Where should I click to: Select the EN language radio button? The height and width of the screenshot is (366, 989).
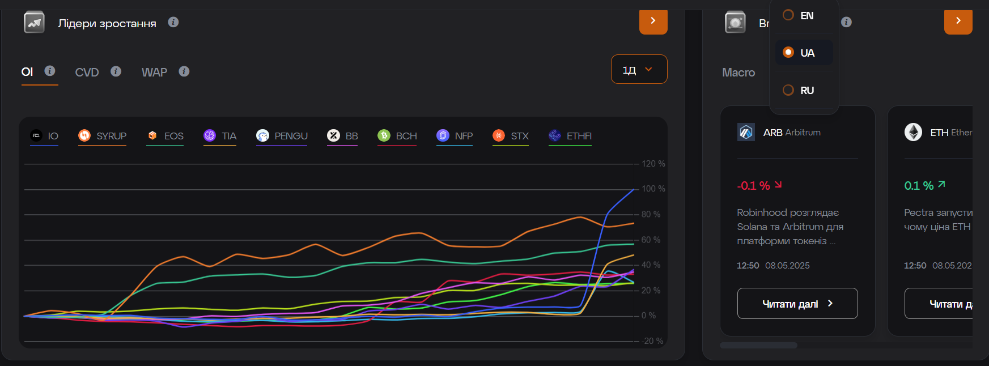click(788, 15)
